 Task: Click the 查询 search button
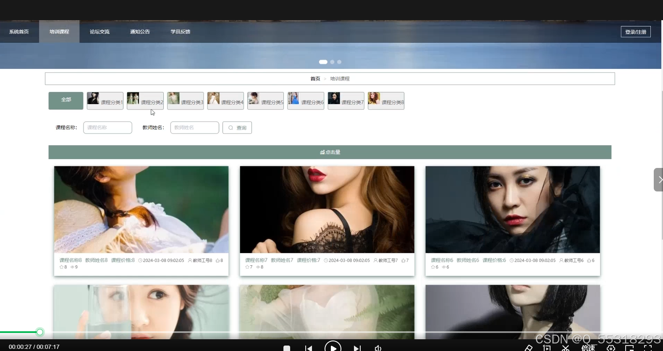coord(237,128)
